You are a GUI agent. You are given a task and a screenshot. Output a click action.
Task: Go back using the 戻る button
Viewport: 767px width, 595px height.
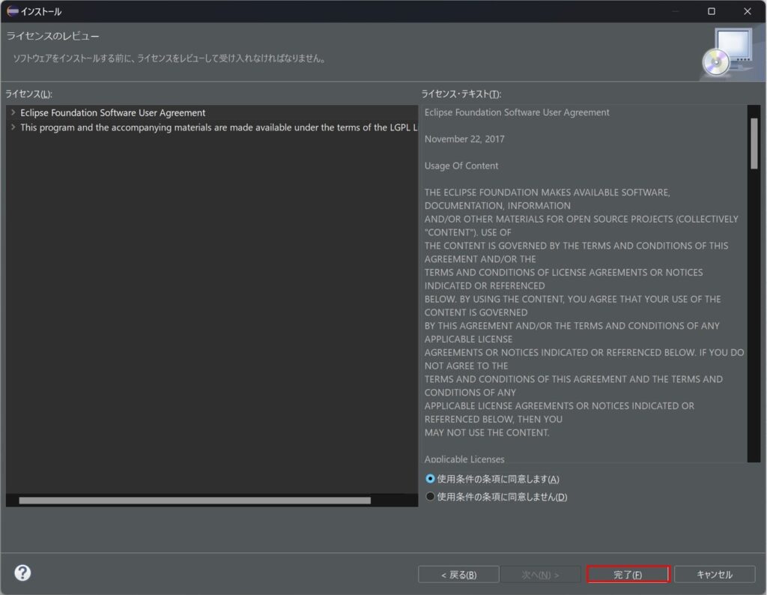[458, 573]
